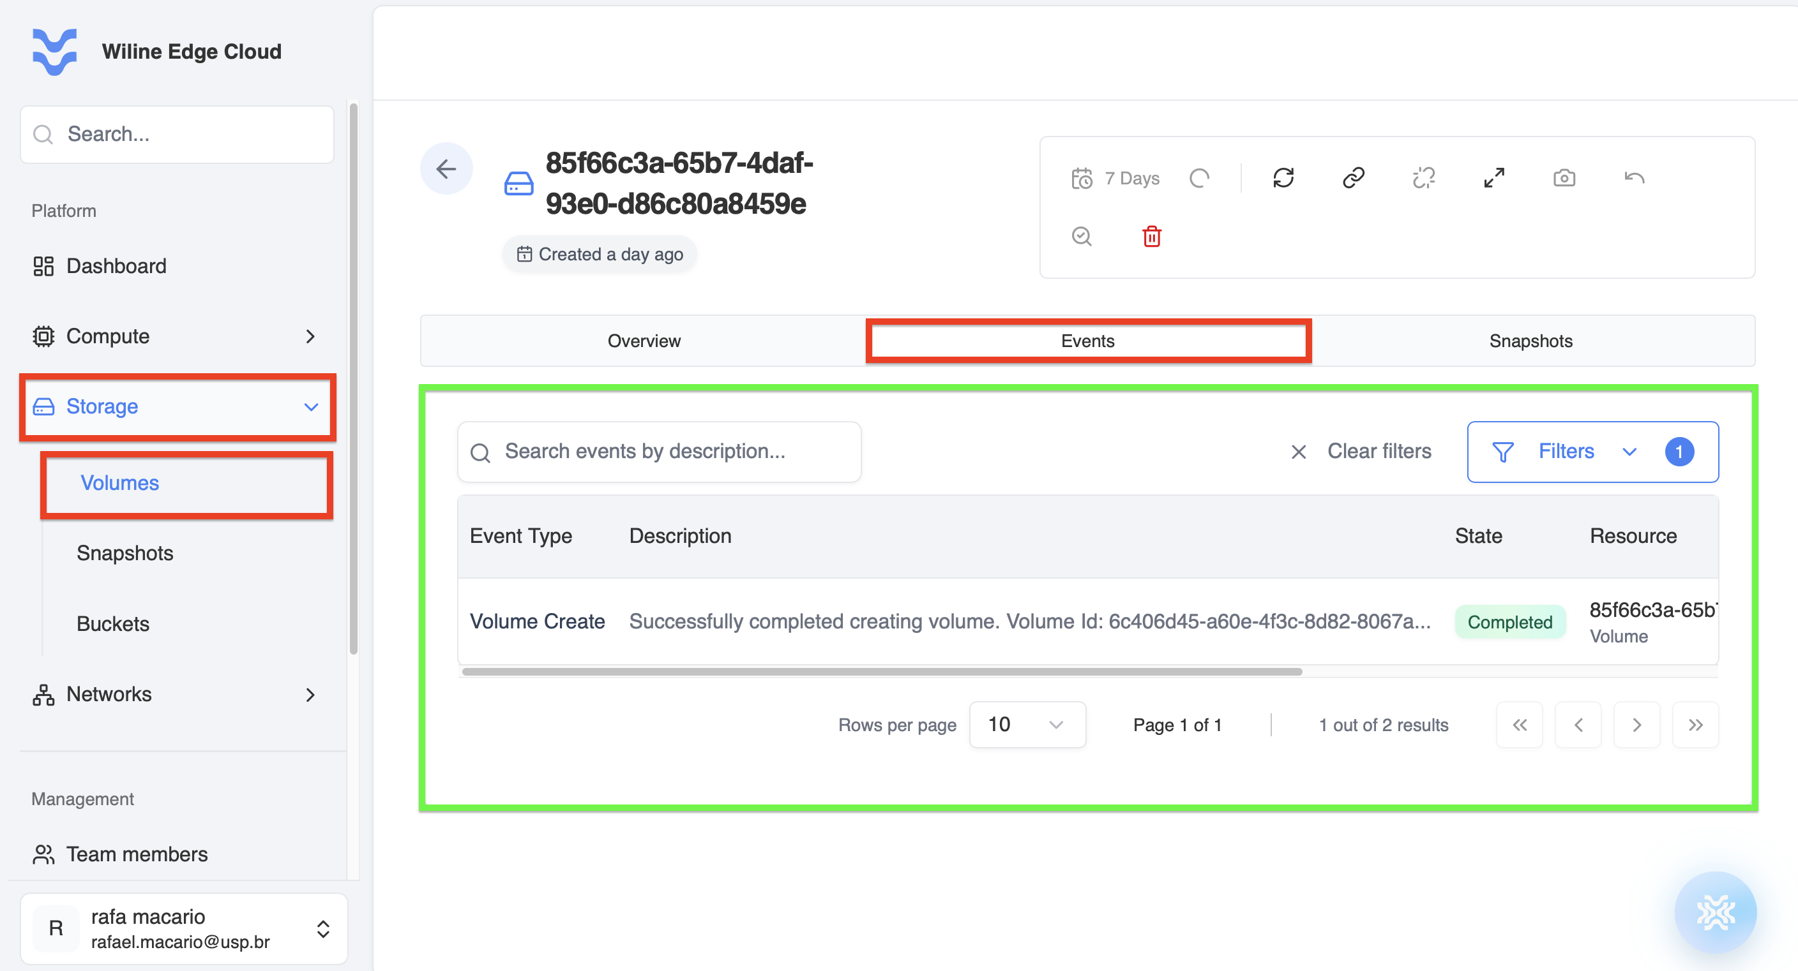Screen dimensions: 1798x971
Task: Click the Created a day ago badge
Action: click(599, 255)
